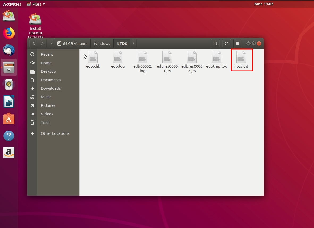The image size is (314, 228).
Task: Check the clock in the top bar
Action: point(264,4)
